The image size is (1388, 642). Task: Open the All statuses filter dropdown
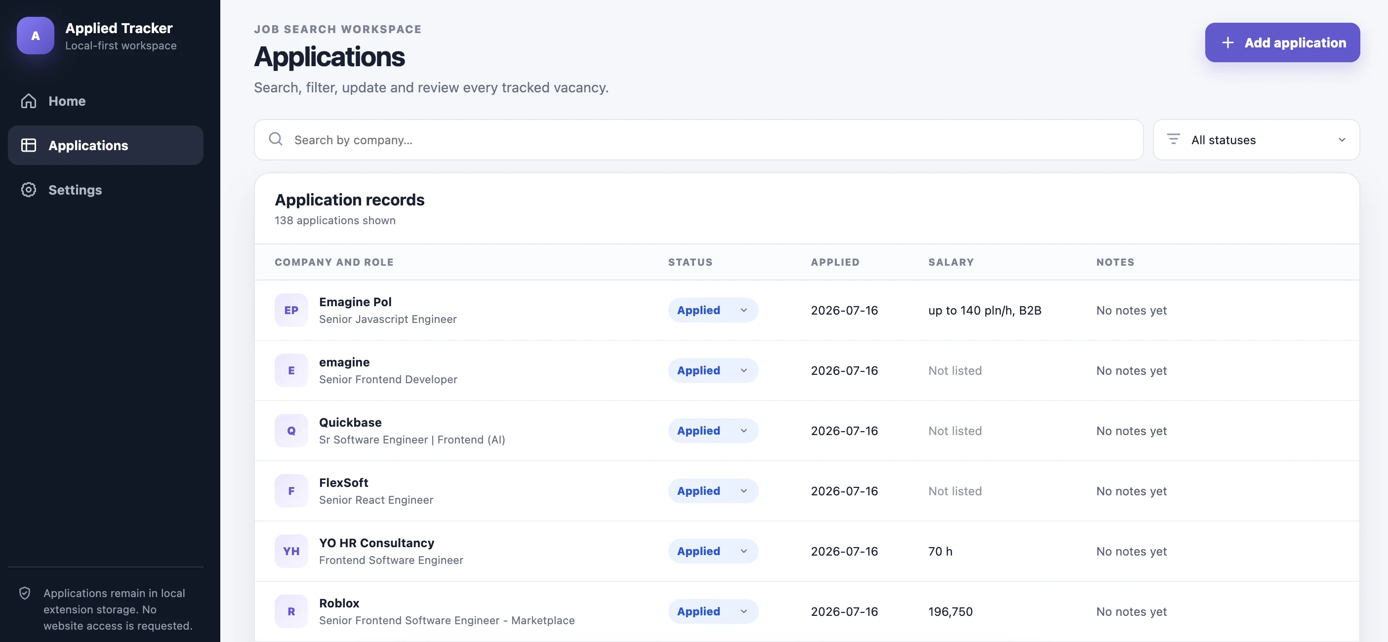pyautogui.click(x=1257, y=139)
